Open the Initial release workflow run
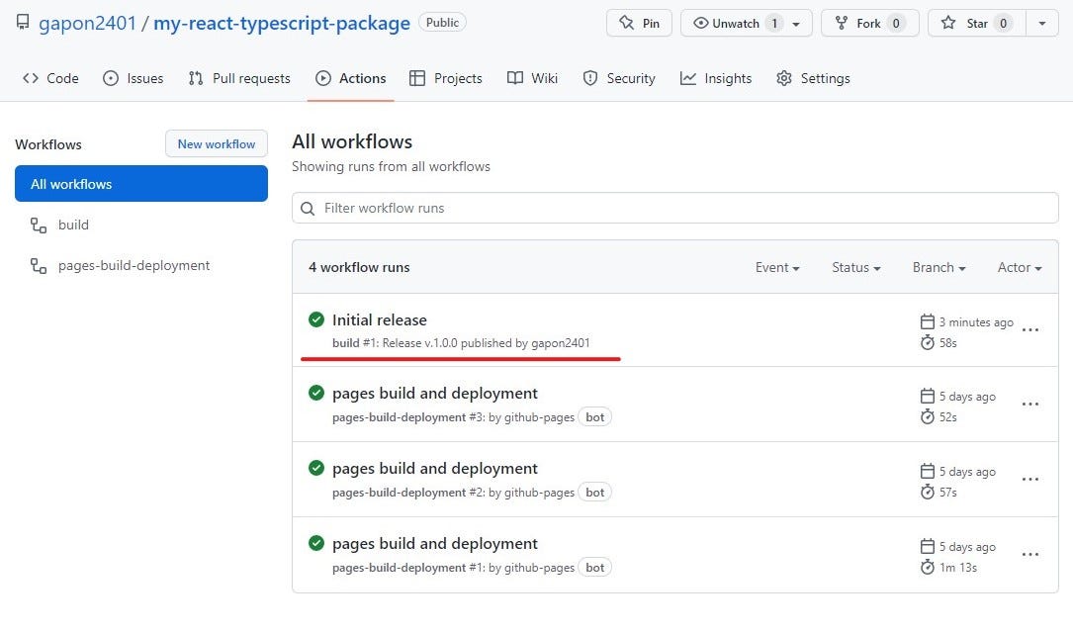This screenshot has width=1073, height=633. pyautogui.click(x=379, y=319)
